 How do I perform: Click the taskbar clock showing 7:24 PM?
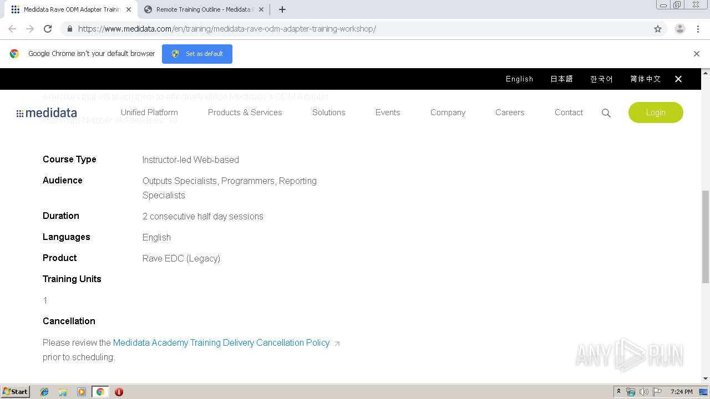pos(681,392)
